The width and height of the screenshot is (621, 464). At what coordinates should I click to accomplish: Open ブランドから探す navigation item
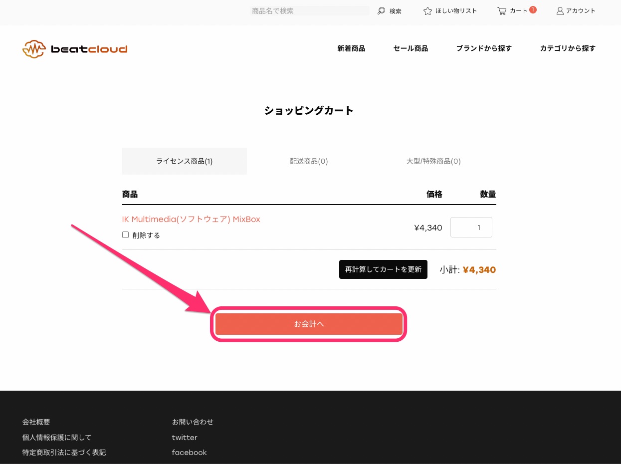pos(483,48)
